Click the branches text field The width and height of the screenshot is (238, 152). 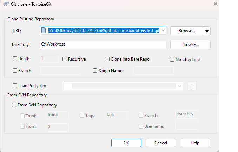[187, 114]
